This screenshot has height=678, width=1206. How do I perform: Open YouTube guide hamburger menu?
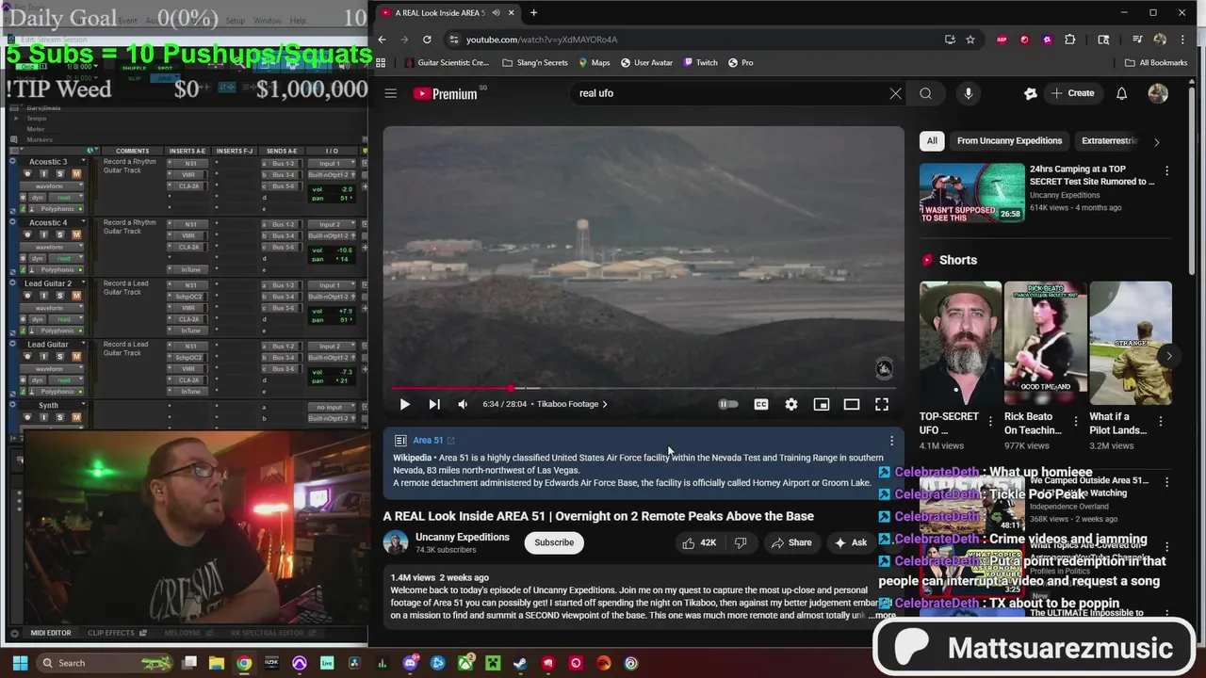click(391, 93)
